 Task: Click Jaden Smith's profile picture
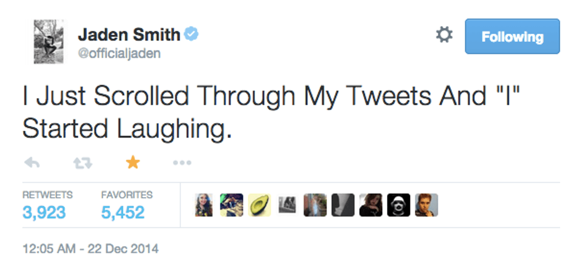tap(49, 42)
